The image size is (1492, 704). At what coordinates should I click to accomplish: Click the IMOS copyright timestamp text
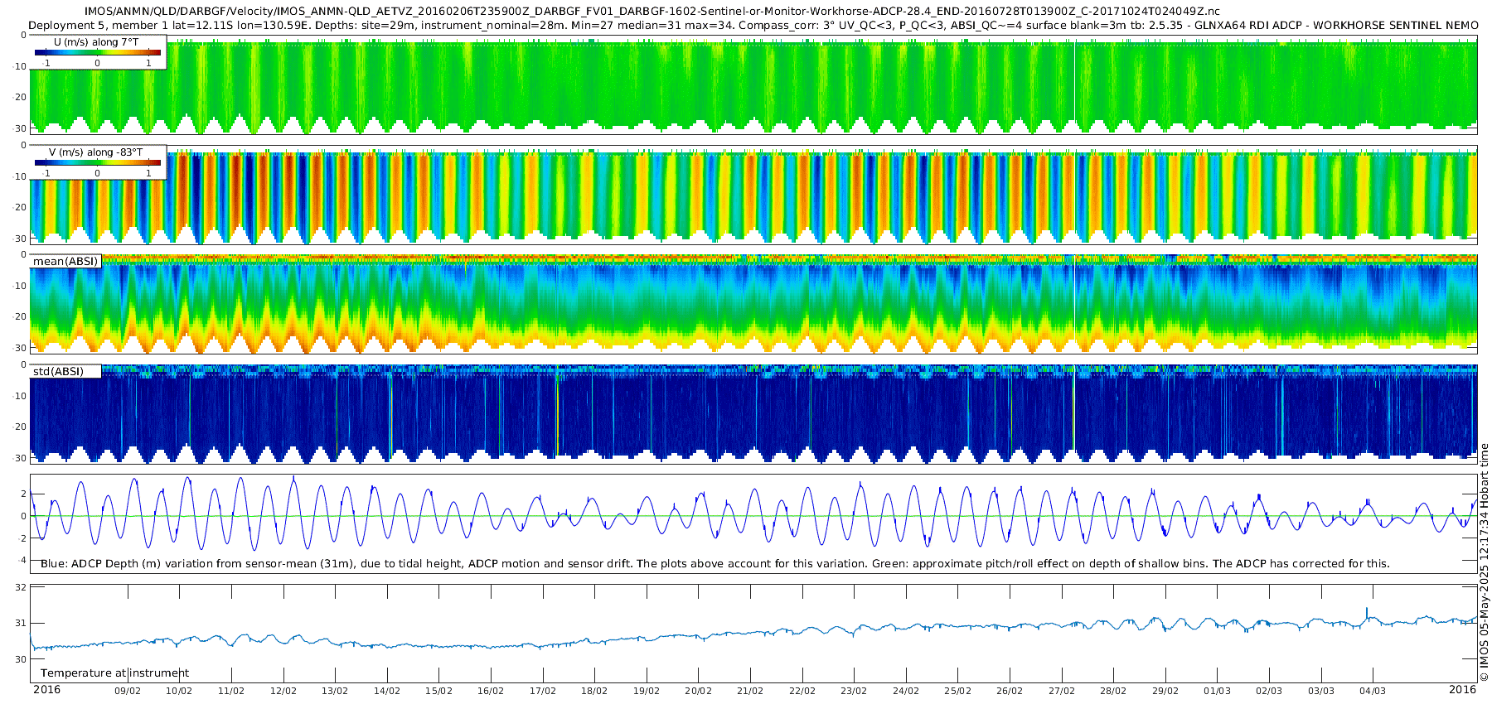[1485, 563]
